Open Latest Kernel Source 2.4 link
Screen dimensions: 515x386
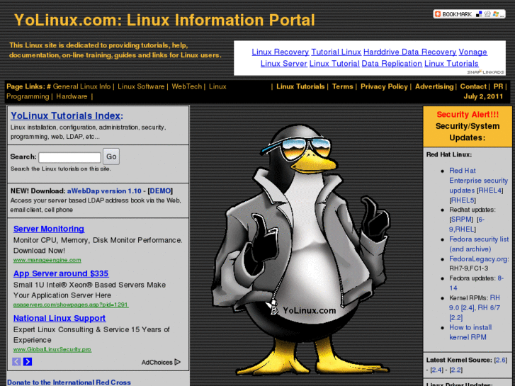(x=436, y=370)
